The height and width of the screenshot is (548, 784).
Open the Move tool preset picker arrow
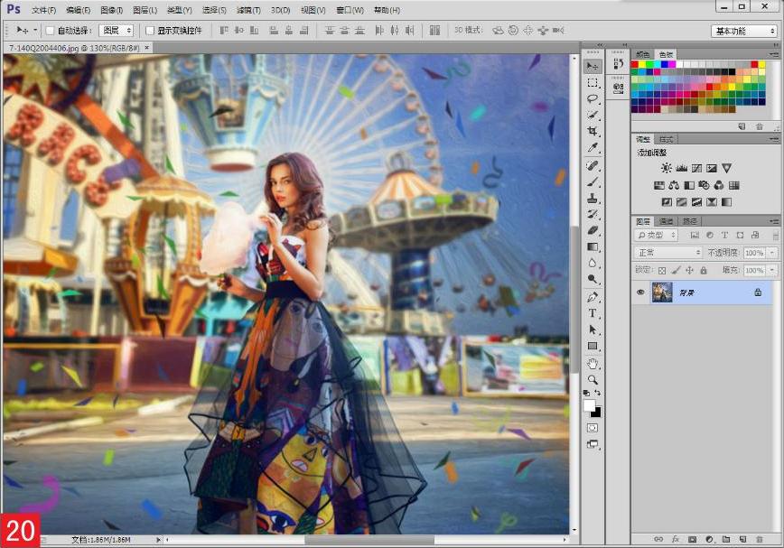coord(35,31)
